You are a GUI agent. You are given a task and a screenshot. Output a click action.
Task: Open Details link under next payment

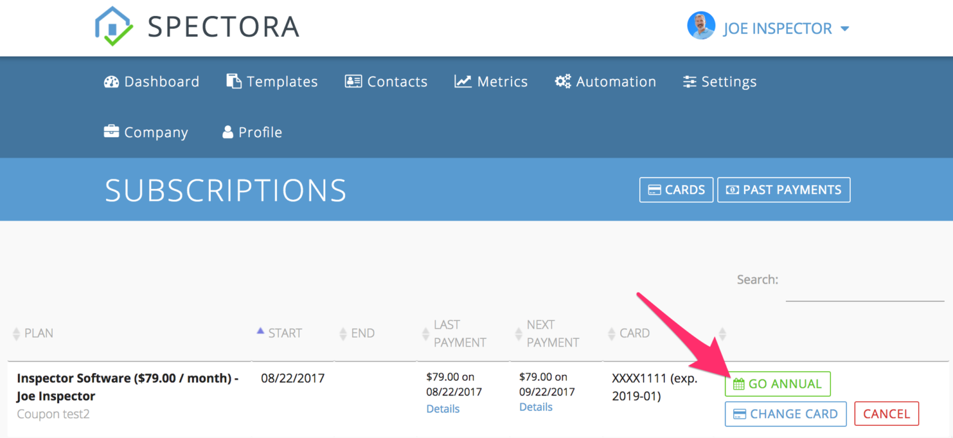[x=536, y=407]
